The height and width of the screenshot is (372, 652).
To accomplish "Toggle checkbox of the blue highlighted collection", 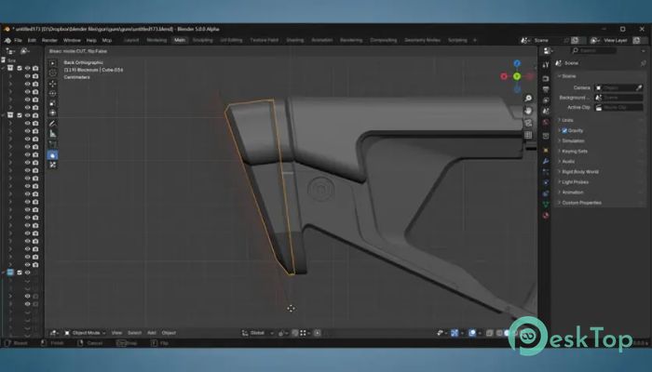I will pyautogui.click(x=20, y=272).
